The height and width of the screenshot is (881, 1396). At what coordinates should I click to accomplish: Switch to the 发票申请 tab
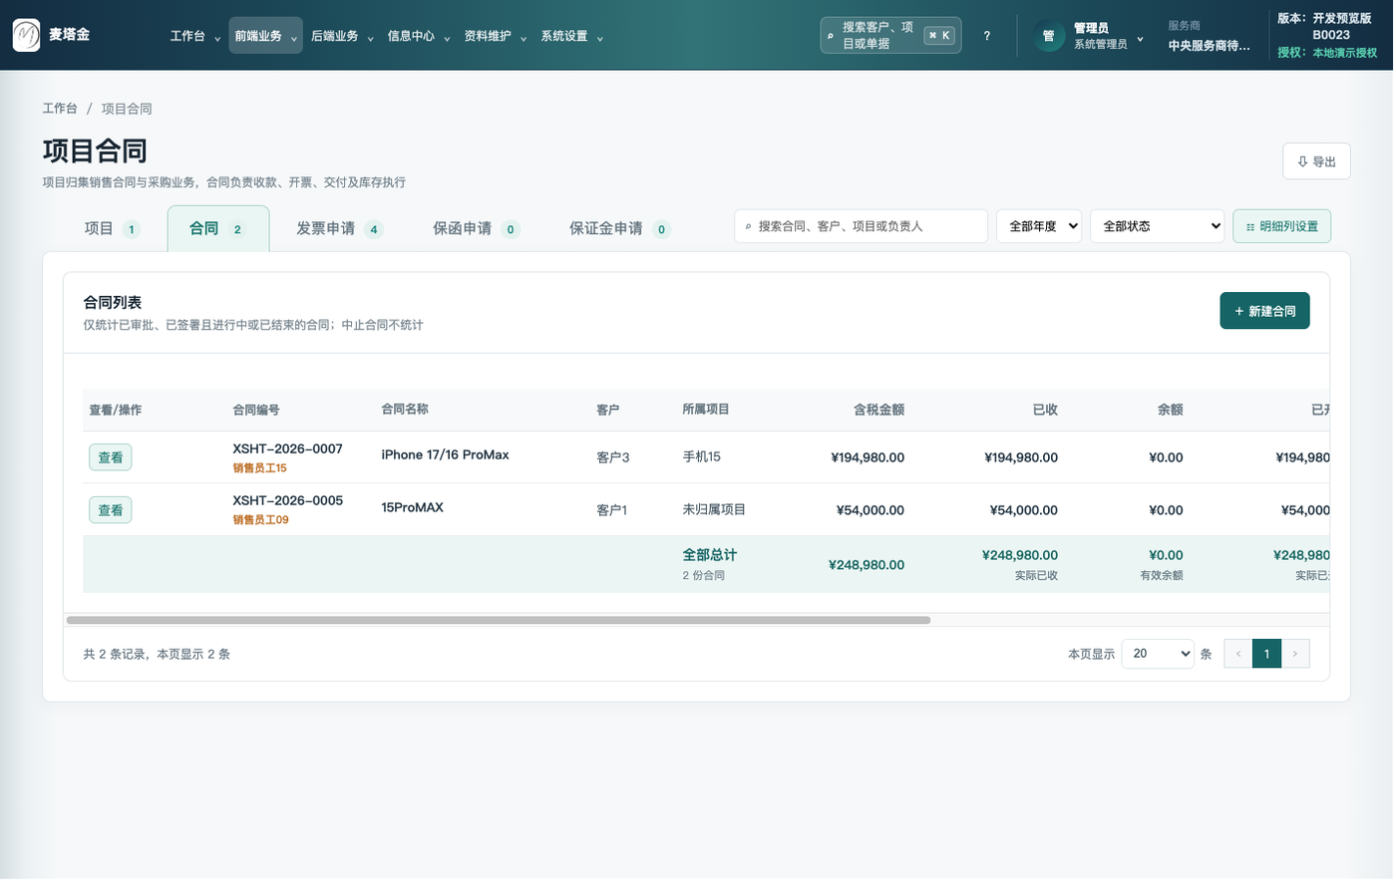click(x=340, y=229)
